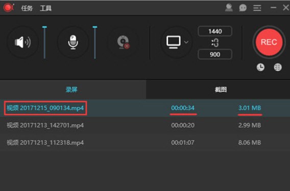
Task: Click the width field showing 1440
Action: click(215, 31)
